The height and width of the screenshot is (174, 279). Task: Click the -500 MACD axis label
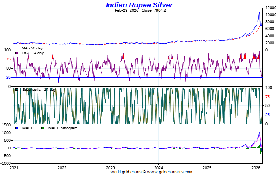click(7, 156)
